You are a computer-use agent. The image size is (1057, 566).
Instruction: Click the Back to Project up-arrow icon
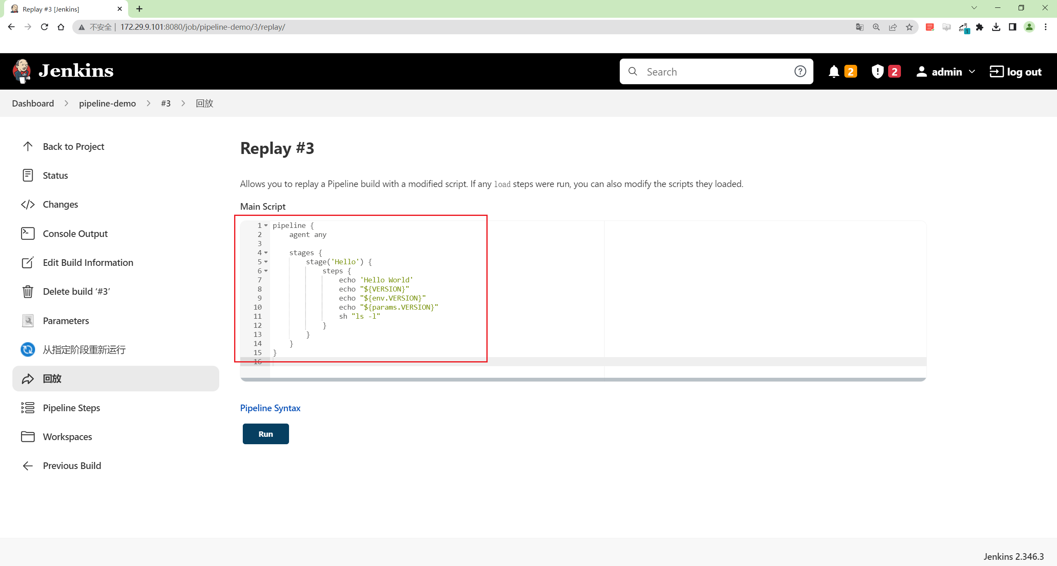pyautogui.click(x=28, y=147)
